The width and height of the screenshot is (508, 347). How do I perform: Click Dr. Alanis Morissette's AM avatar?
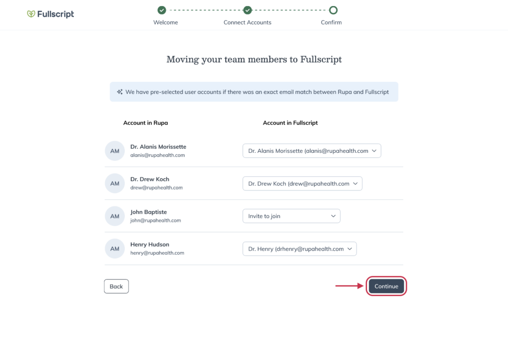coord(115,151)
